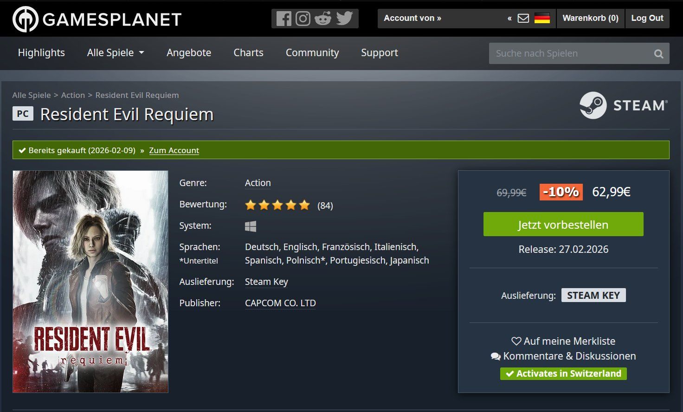The image size is (683, 412).
Task: Open CAPCOM CO. LTD publisher link
Action: click(x=280, y=303)
